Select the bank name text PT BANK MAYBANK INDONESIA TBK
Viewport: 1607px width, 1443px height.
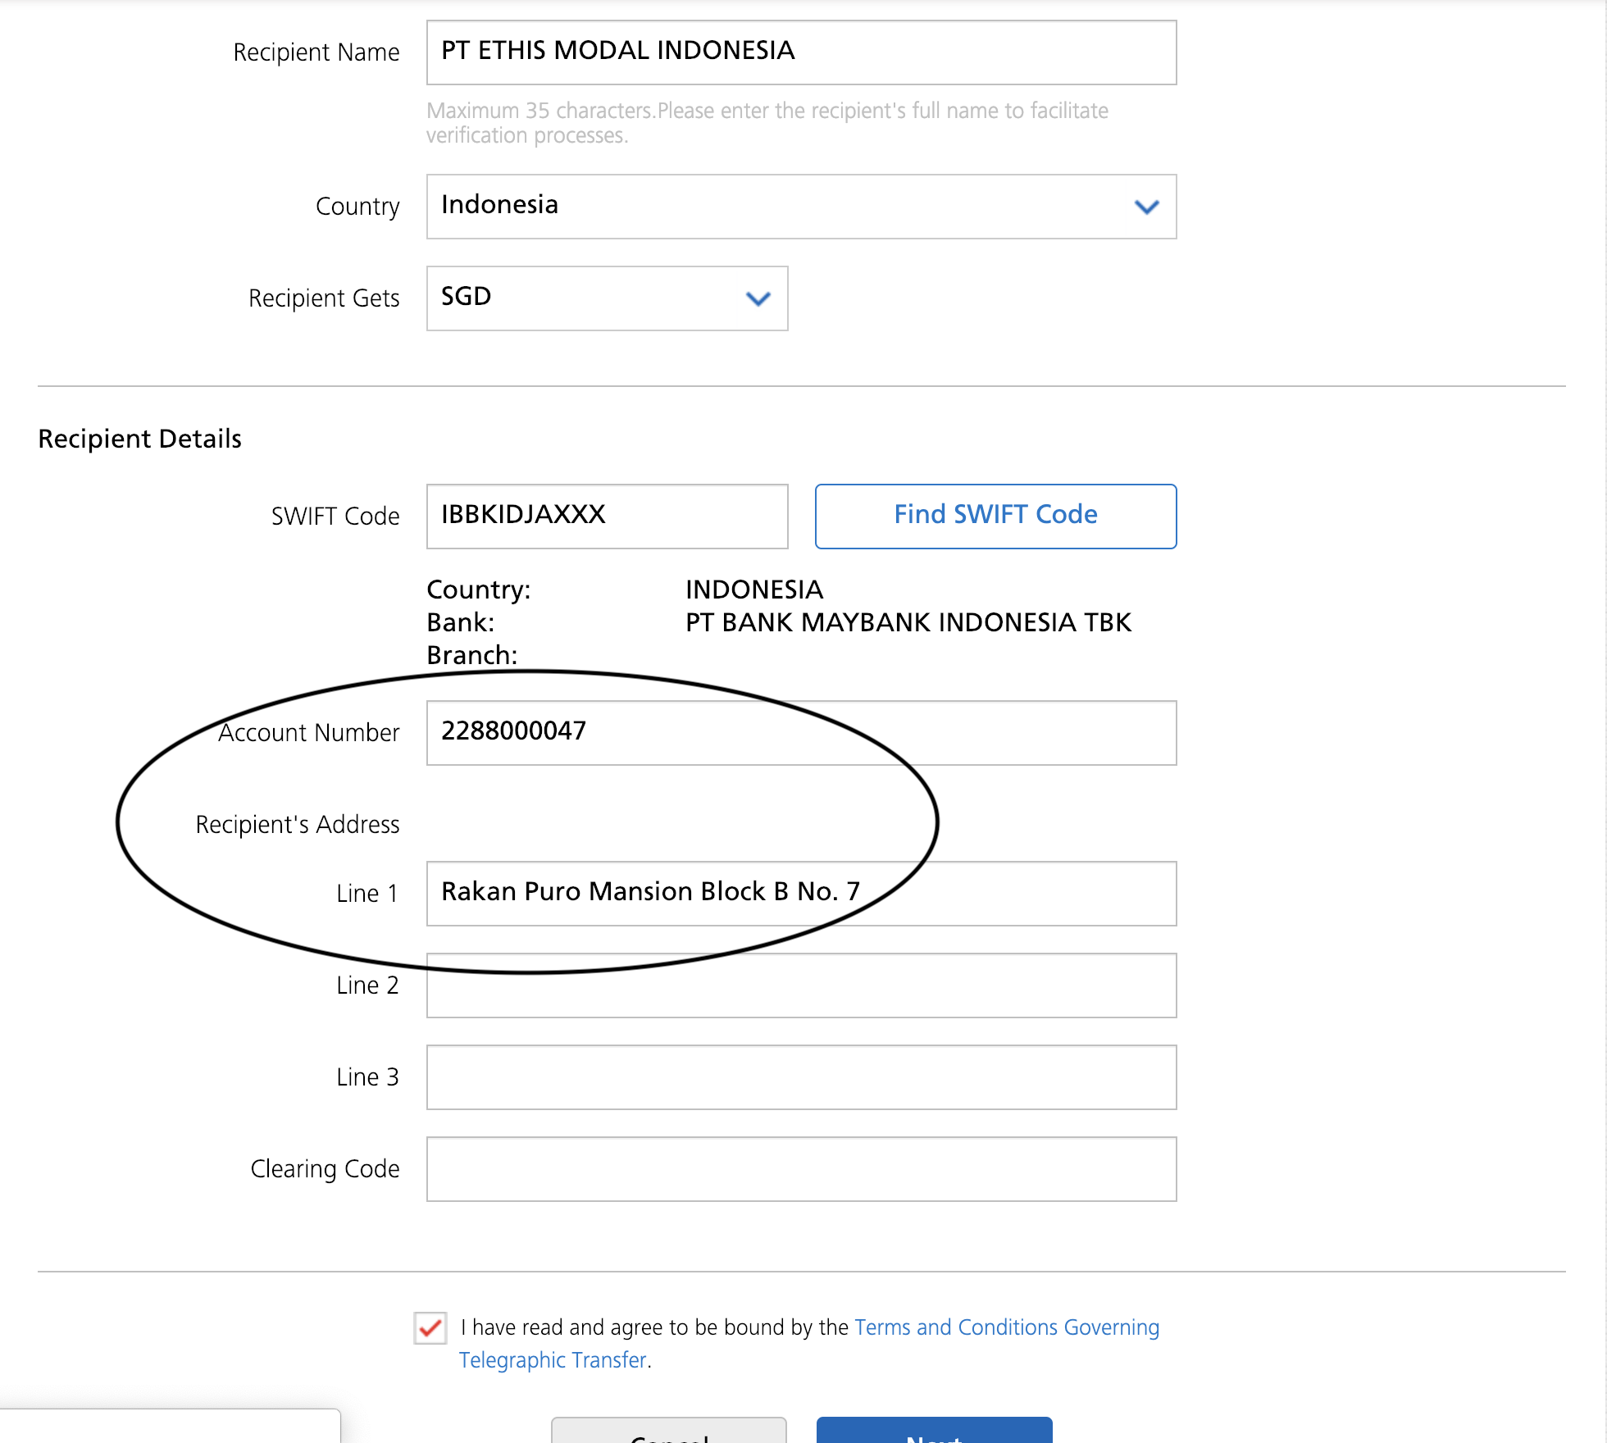(908, 622)
